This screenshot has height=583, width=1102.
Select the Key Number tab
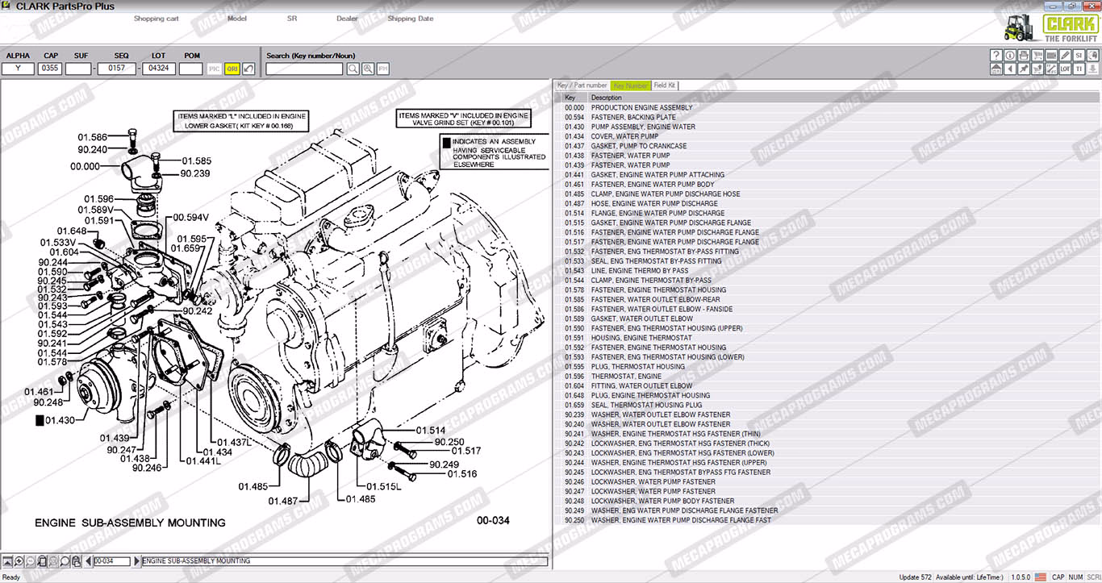pos(630,85)
